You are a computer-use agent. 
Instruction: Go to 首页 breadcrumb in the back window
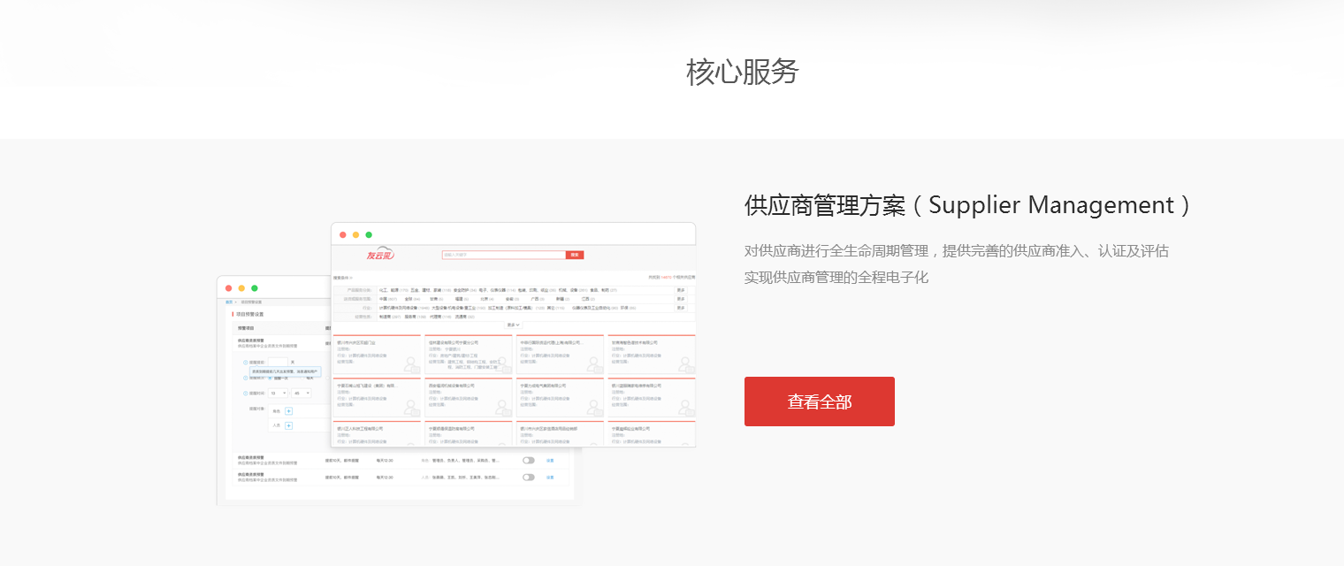point(229,302)
